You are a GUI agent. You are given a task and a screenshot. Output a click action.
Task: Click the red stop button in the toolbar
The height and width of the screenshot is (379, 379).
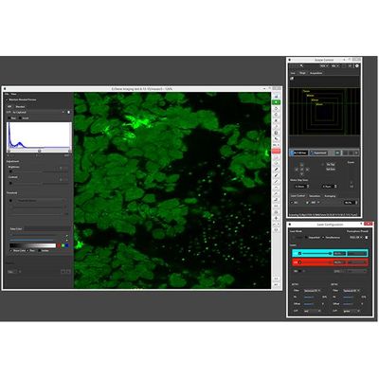point(276,151)
